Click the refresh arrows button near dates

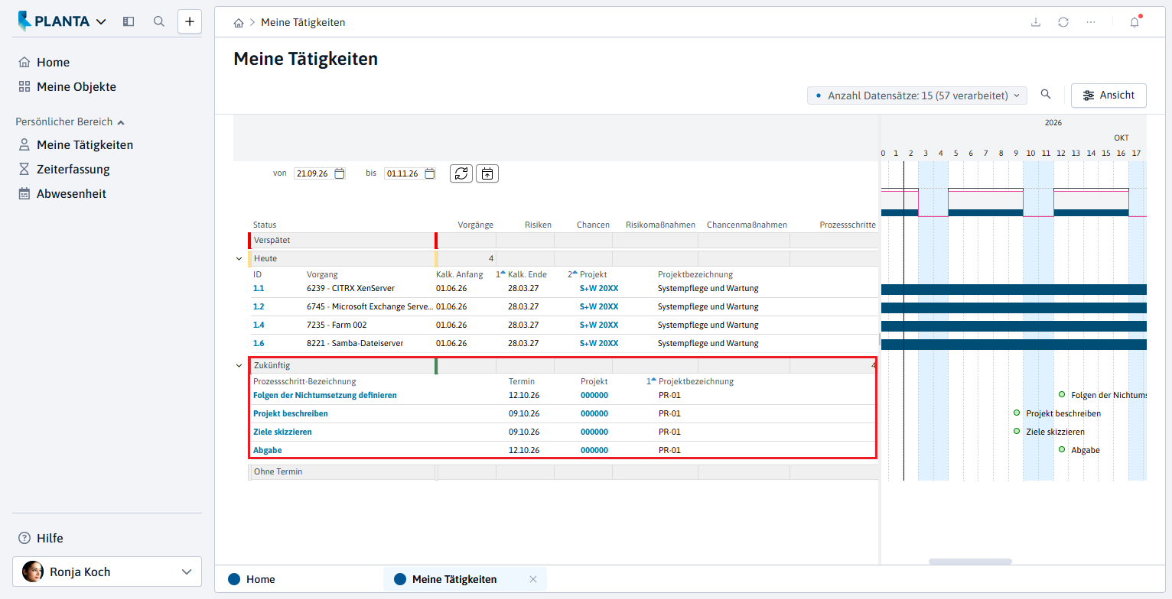[461, 173]
